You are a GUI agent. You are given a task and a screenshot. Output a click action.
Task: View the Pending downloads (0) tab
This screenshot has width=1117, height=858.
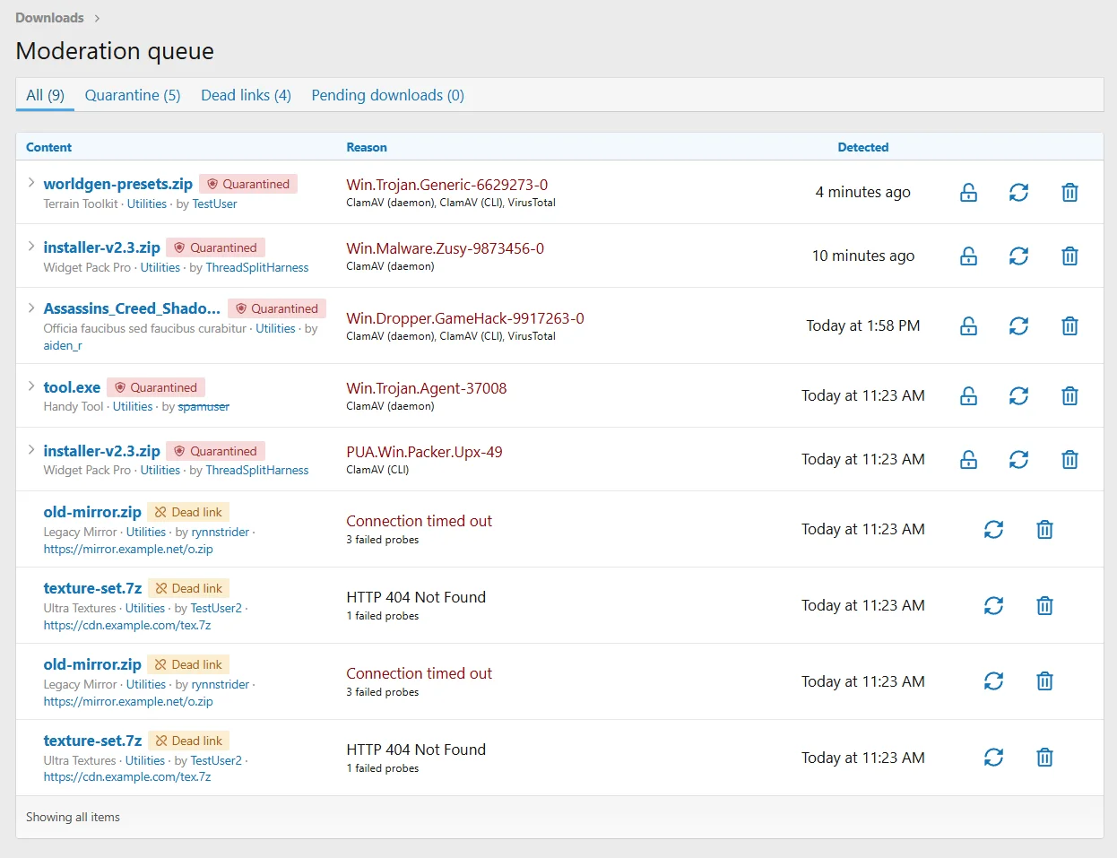click(387, 95)
